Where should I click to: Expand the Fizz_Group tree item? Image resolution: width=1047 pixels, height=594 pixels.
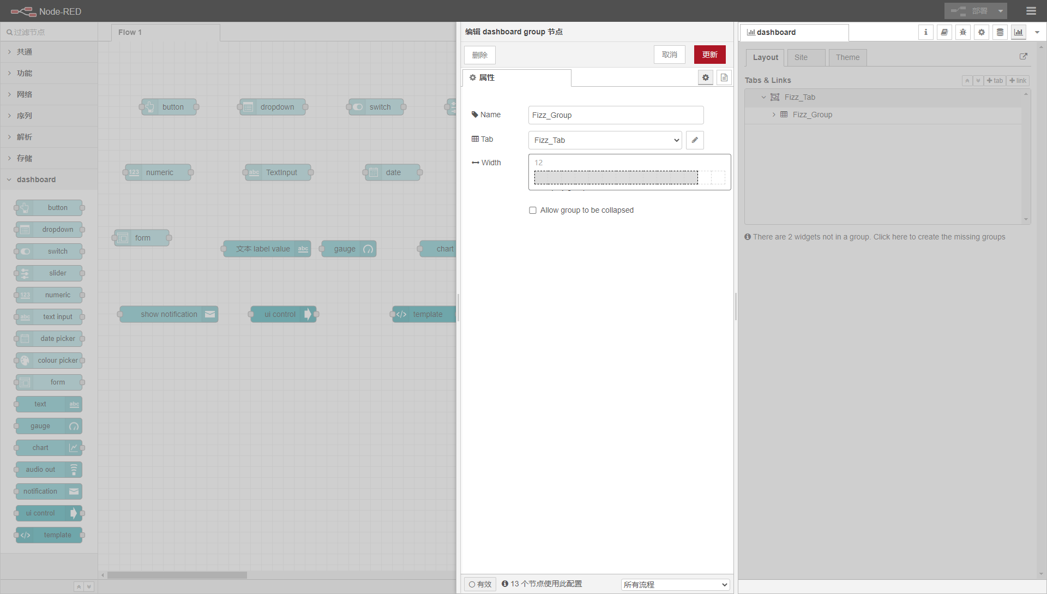(x=773, y=115)
